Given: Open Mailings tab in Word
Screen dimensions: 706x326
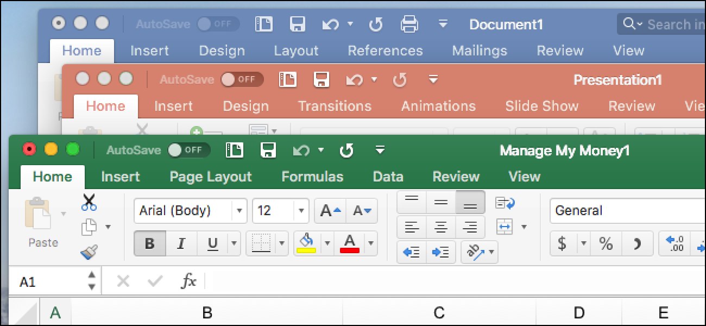Looking at the screenshot, I should pos(480,51).
